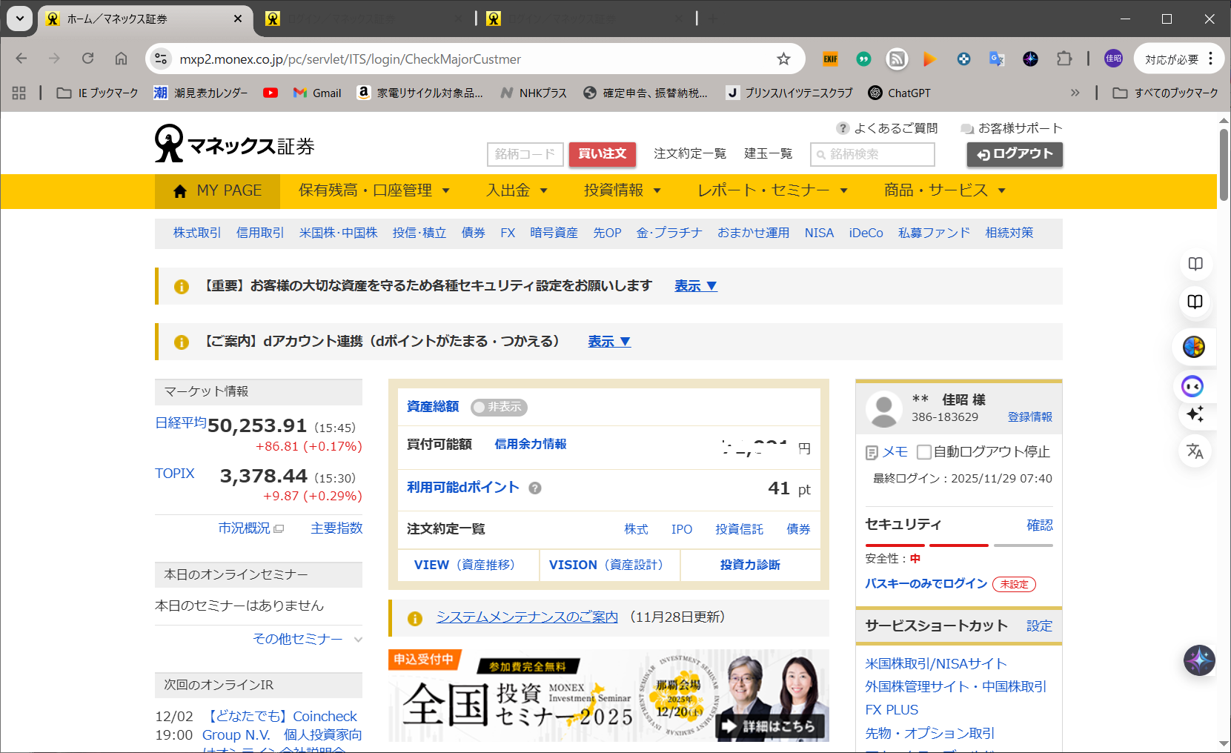Click the Monex Securities logo
The image size is (1231, 753).
pyautogui.click(x=234, y=144)
